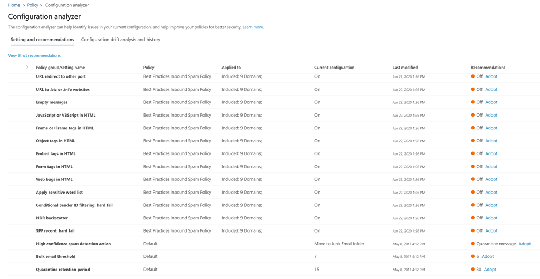Viewport: 540px width, 279px height.
Task: Select the Setting and recommendations tab
Action: 42,40
